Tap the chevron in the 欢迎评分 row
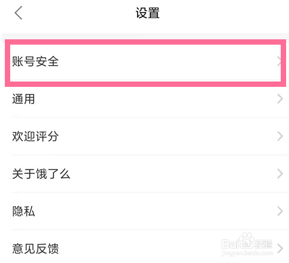The height and width of the screenshot is (263, 289). [280, 136]
